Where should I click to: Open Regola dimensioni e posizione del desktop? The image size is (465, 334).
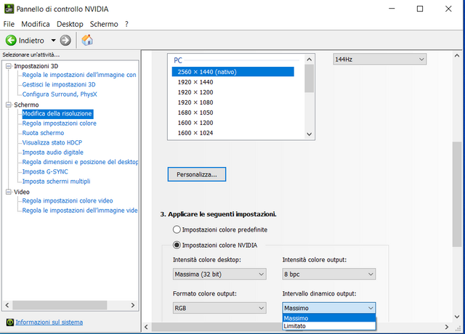coord(80,162)
